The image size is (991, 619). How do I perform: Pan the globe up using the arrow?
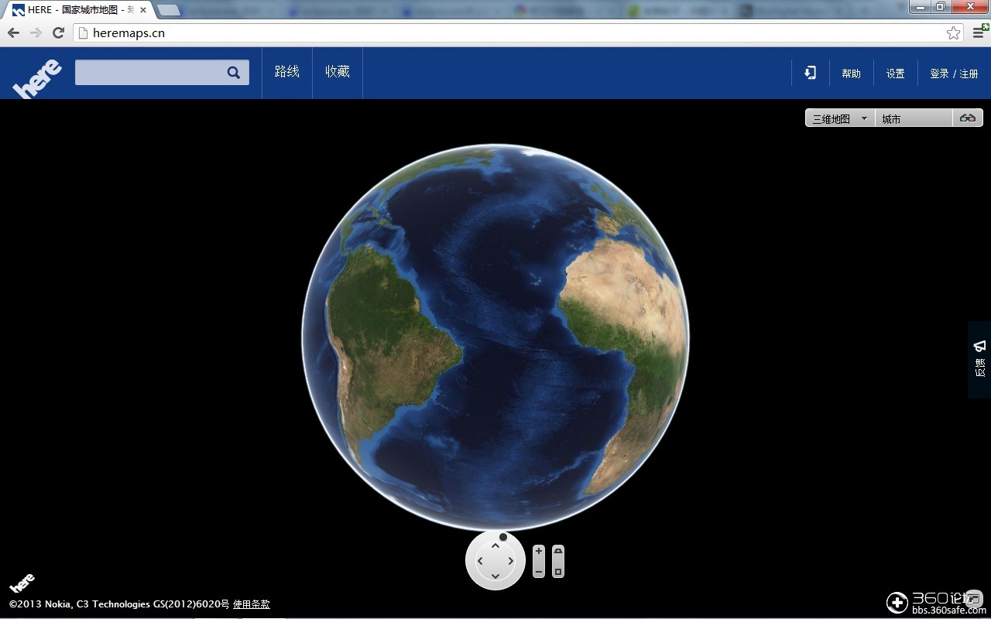click(x=495, y=548)
